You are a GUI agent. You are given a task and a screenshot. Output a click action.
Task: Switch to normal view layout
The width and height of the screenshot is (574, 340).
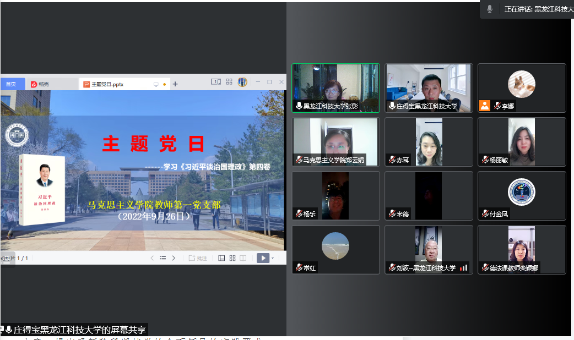click(221, 258)
